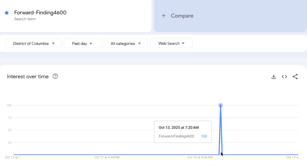Click the plus icon beside Compare
This screenshot has height=167, width=307.
[164, 16]
